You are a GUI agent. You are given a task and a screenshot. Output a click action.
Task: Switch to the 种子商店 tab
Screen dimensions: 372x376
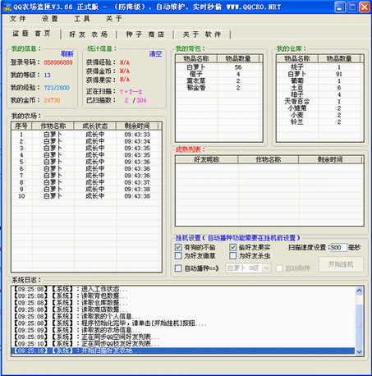(145, 34)
